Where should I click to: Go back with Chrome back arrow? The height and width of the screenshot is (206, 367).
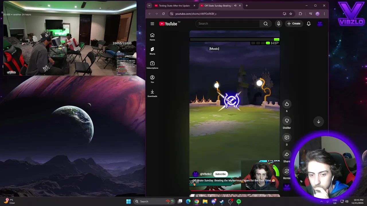[x=150, y=14]
